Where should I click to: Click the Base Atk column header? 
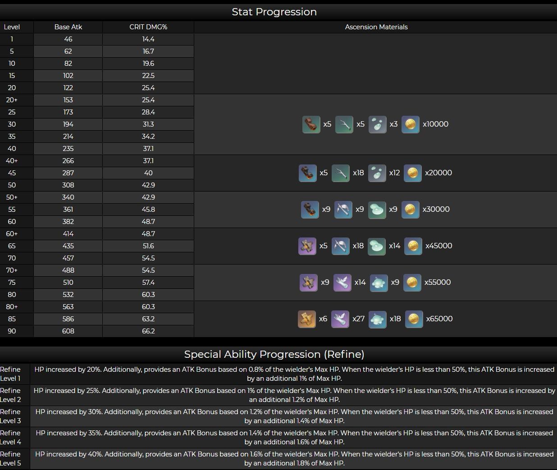click(x=68, y=27)
